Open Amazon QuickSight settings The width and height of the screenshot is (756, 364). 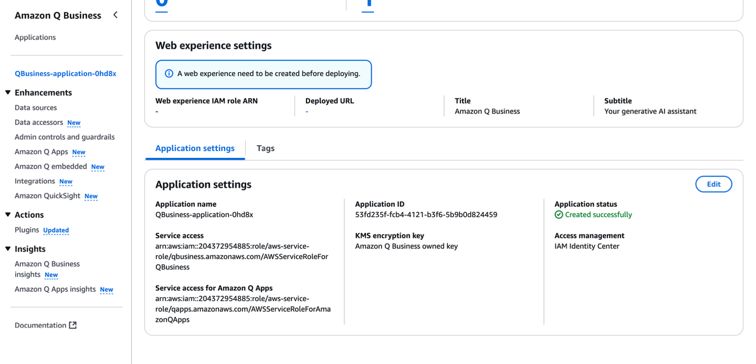48,196
